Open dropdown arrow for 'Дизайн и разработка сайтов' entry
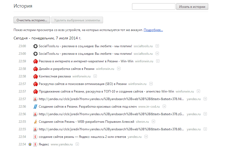 click(x=119, y=69)
